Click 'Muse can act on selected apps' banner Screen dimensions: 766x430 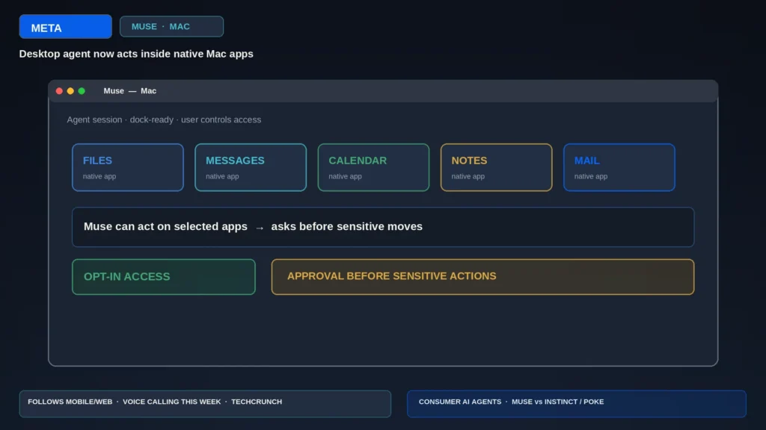pos(383,227)
